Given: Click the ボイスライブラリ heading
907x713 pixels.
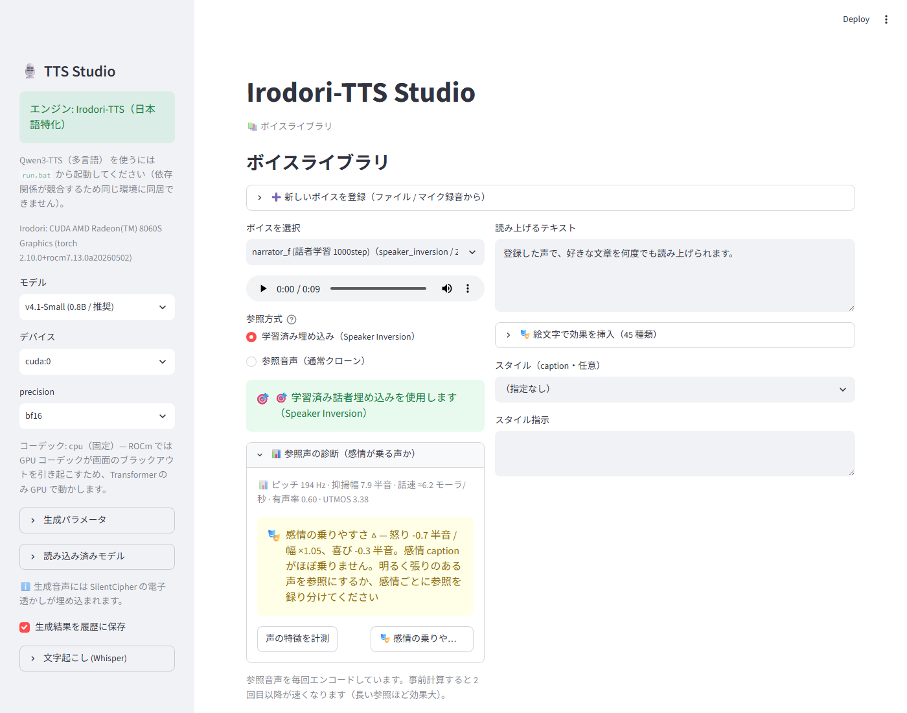Looking at the screenshot, I should 317,162.
